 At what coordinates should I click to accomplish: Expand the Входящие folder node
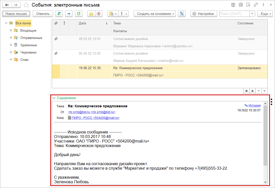[x=11, y=30]
